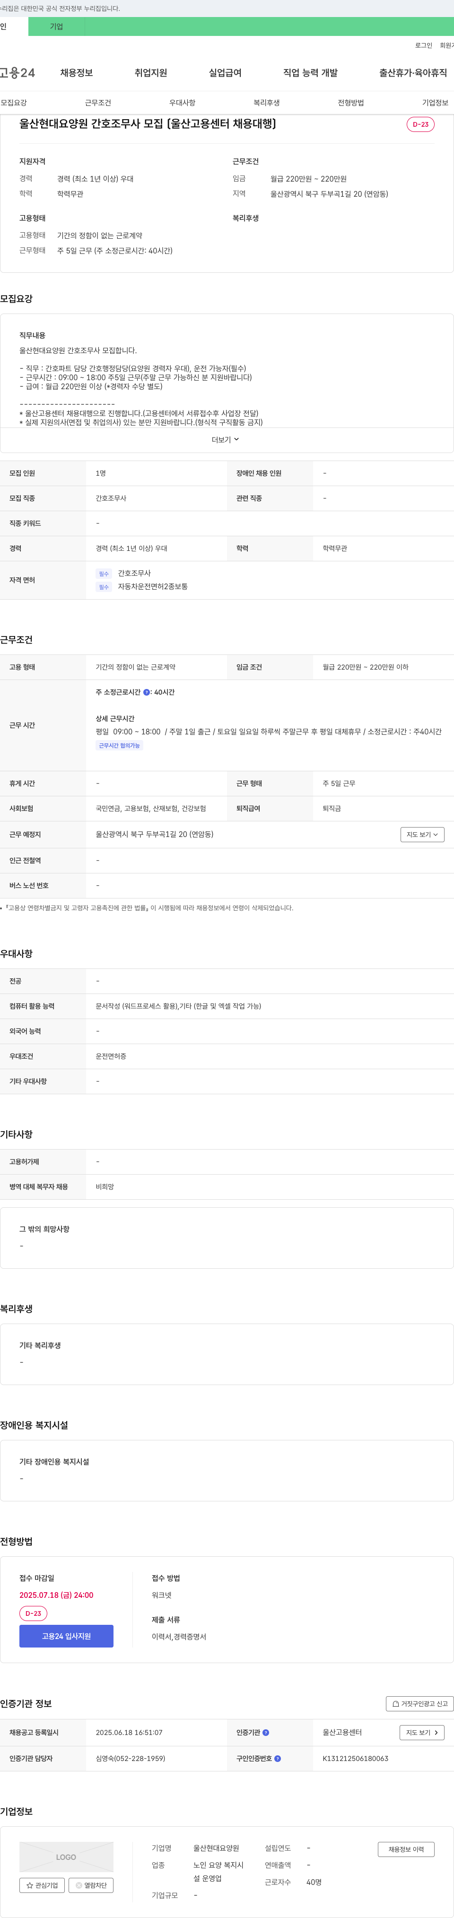Click help icon beside 주 소정근로시간
The height and width of the screenshot is (1918, 454).
click(x=147, y=692)
